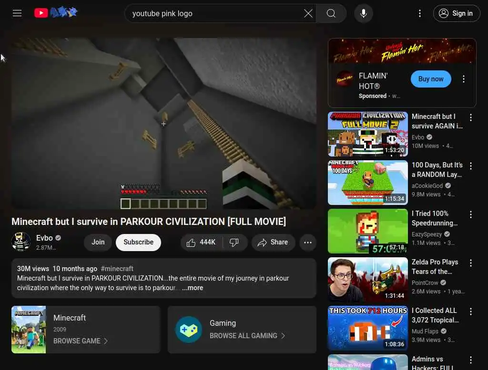
Task: Click BROWSE GAME link
Action: (80, 341)
